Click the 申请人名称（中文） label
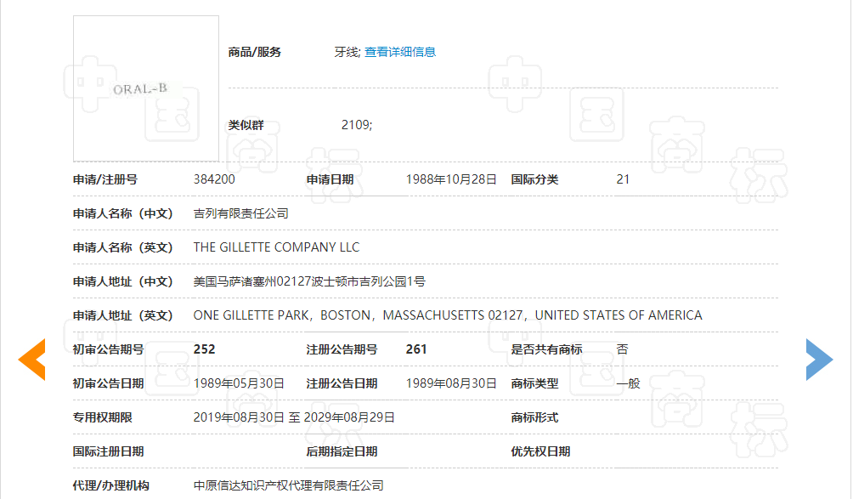 tap(123, 213)
